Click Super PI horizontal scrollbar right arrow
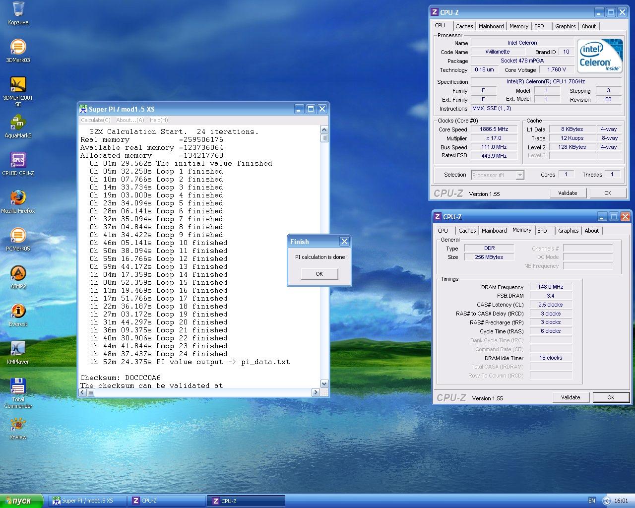The height and width of the screenshot is (508, 635). coord(316,392)
